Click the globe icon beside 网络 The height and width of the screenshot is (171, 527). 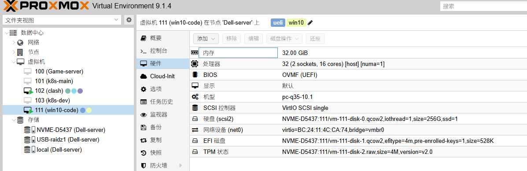pyautogui.click(x=20, y=43)
